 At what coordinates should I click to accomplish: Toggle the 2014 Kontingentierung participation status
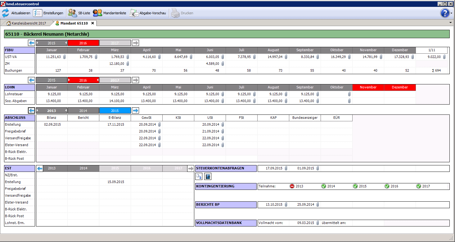tap(323, 186)
